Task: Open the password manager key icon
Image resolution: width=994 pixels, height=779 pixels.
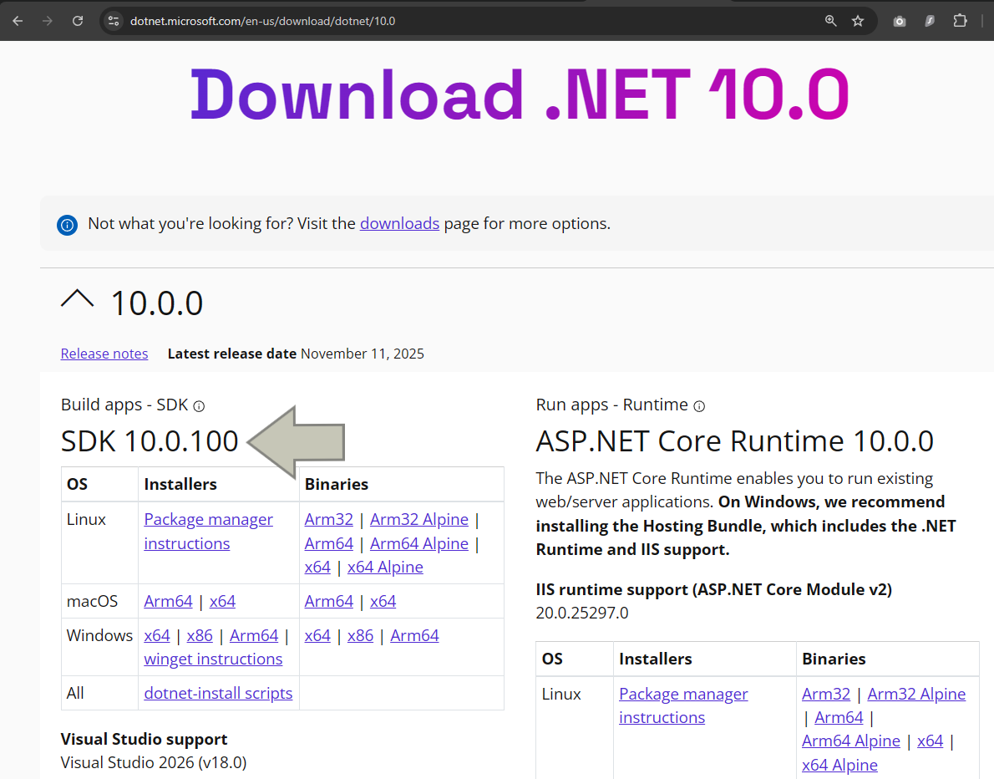Action: (x=930, y=20)
